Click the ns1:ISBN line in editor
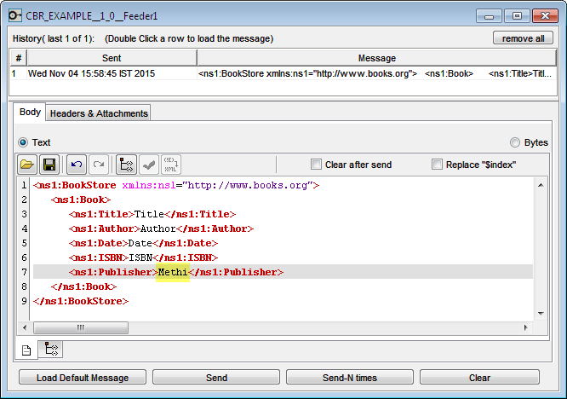567x399 pixels. [x=144, y=257]
